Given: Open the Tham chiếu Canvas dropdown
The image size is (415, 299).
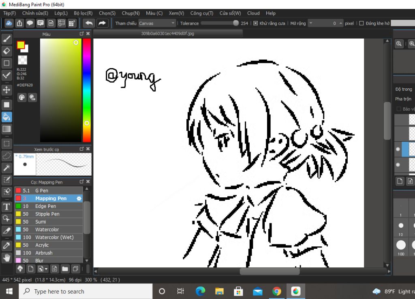Looking at the screenshot, I should (x=157, y=23).
